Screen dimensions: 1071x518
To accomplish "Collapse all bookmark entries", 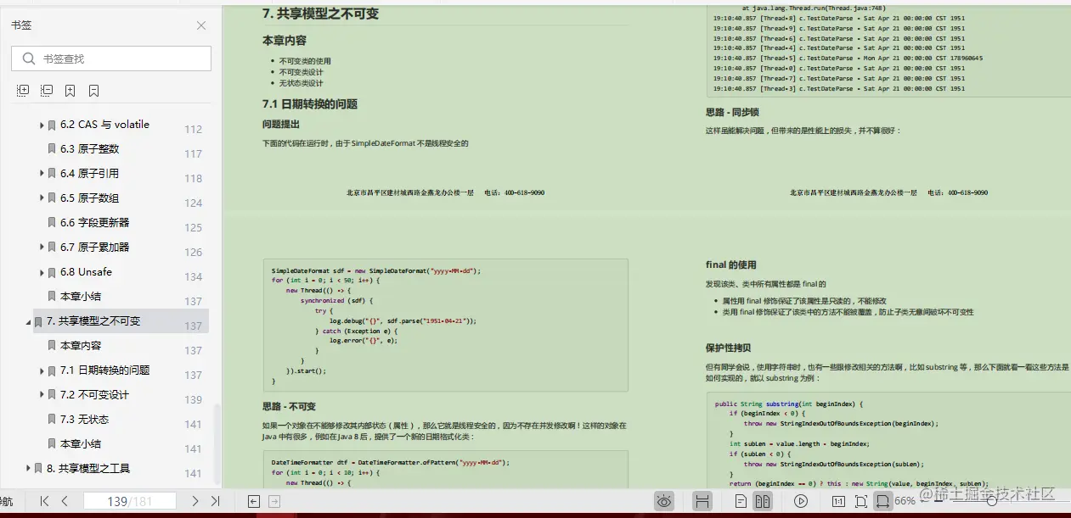I will point(47,90).
